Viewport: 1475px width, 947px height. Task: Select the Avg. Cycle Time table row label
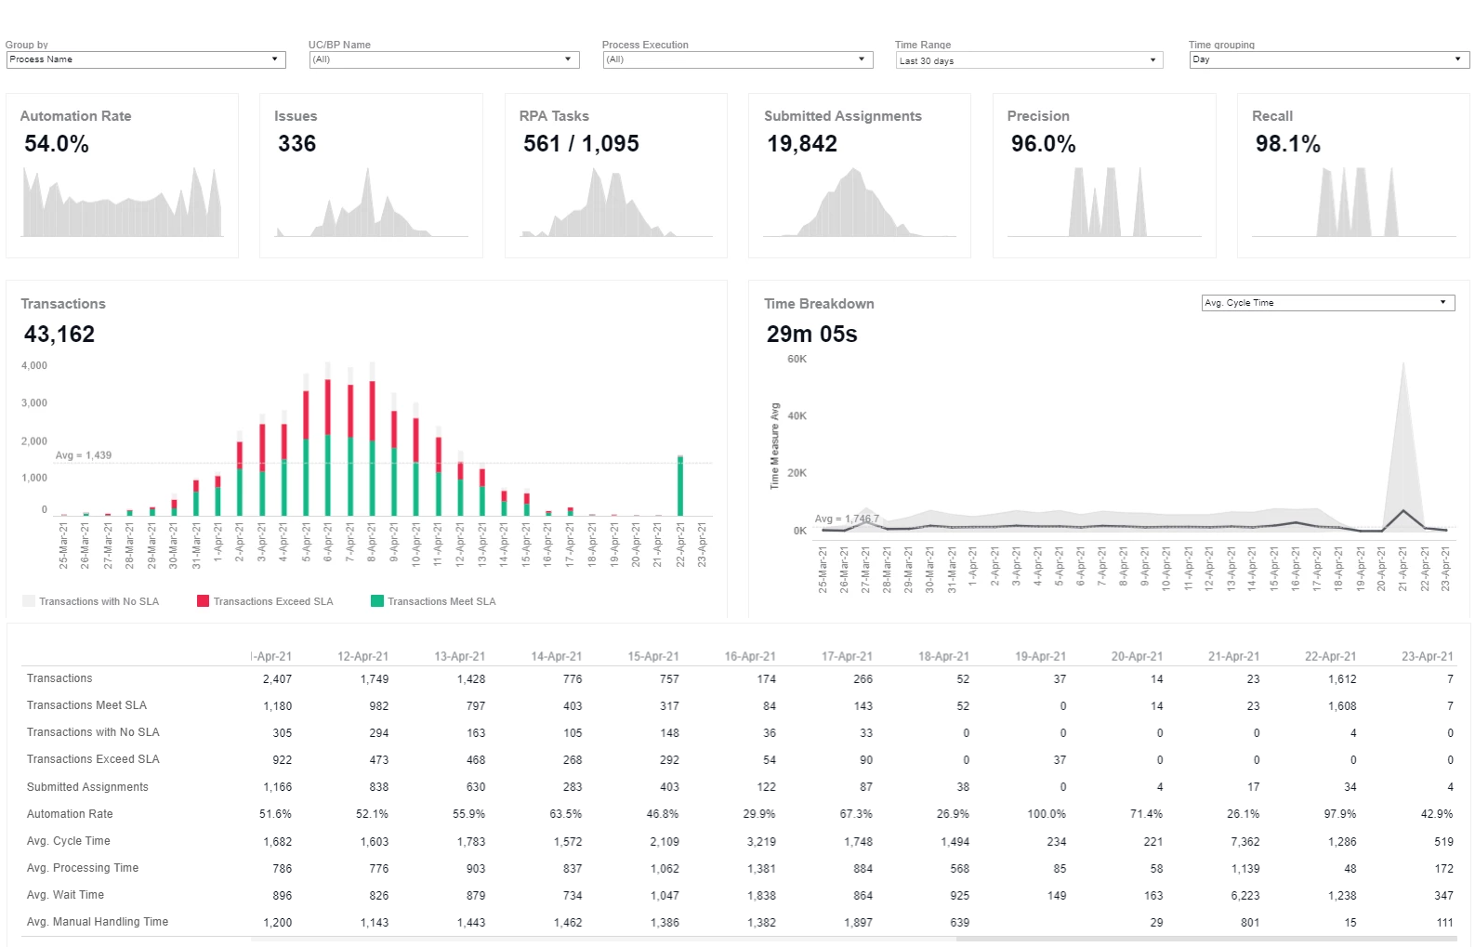(x=69, y=841)
